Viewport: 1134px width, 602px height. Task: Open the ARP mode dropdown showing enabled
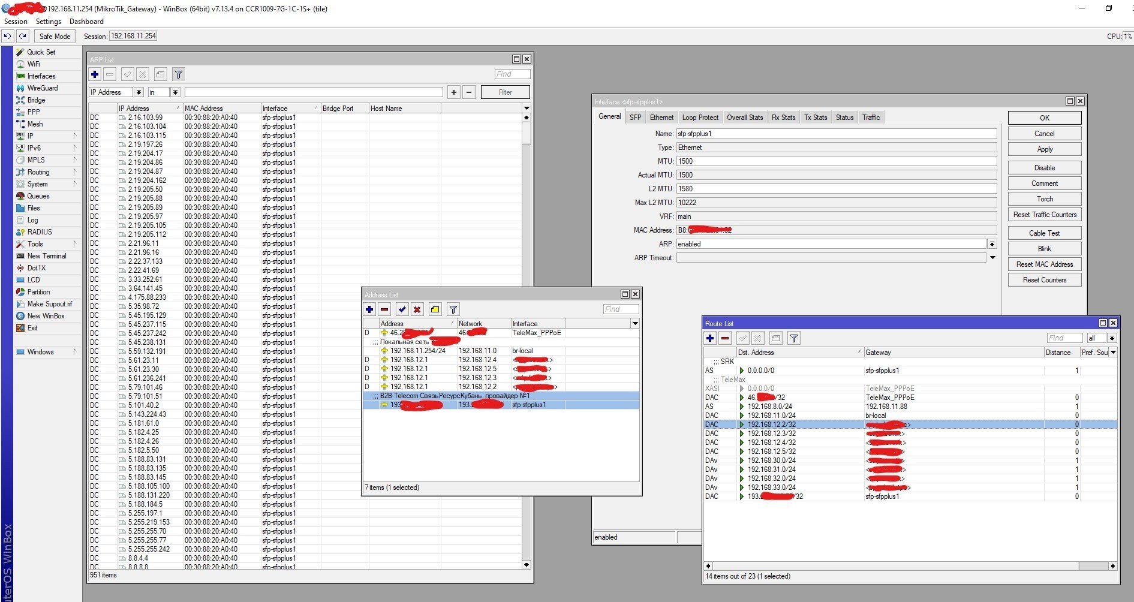[x=992, y=244]
